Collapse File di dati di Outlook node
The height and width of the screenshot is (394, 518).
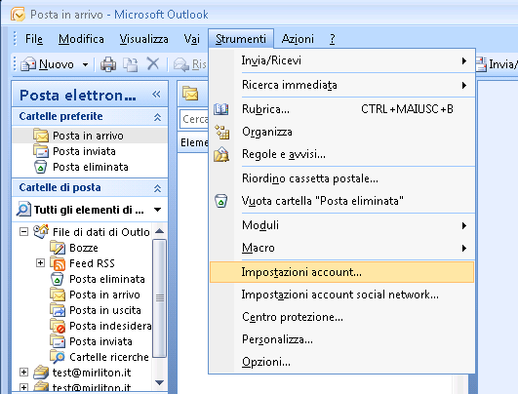[x=23, y=232]
